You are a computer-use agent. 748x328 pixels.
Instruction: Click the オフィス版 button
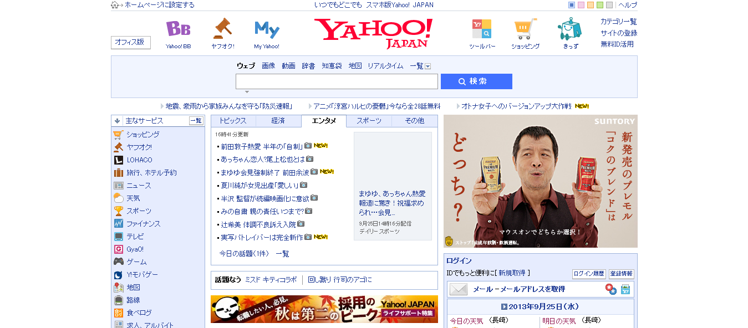tap(131, 43)
